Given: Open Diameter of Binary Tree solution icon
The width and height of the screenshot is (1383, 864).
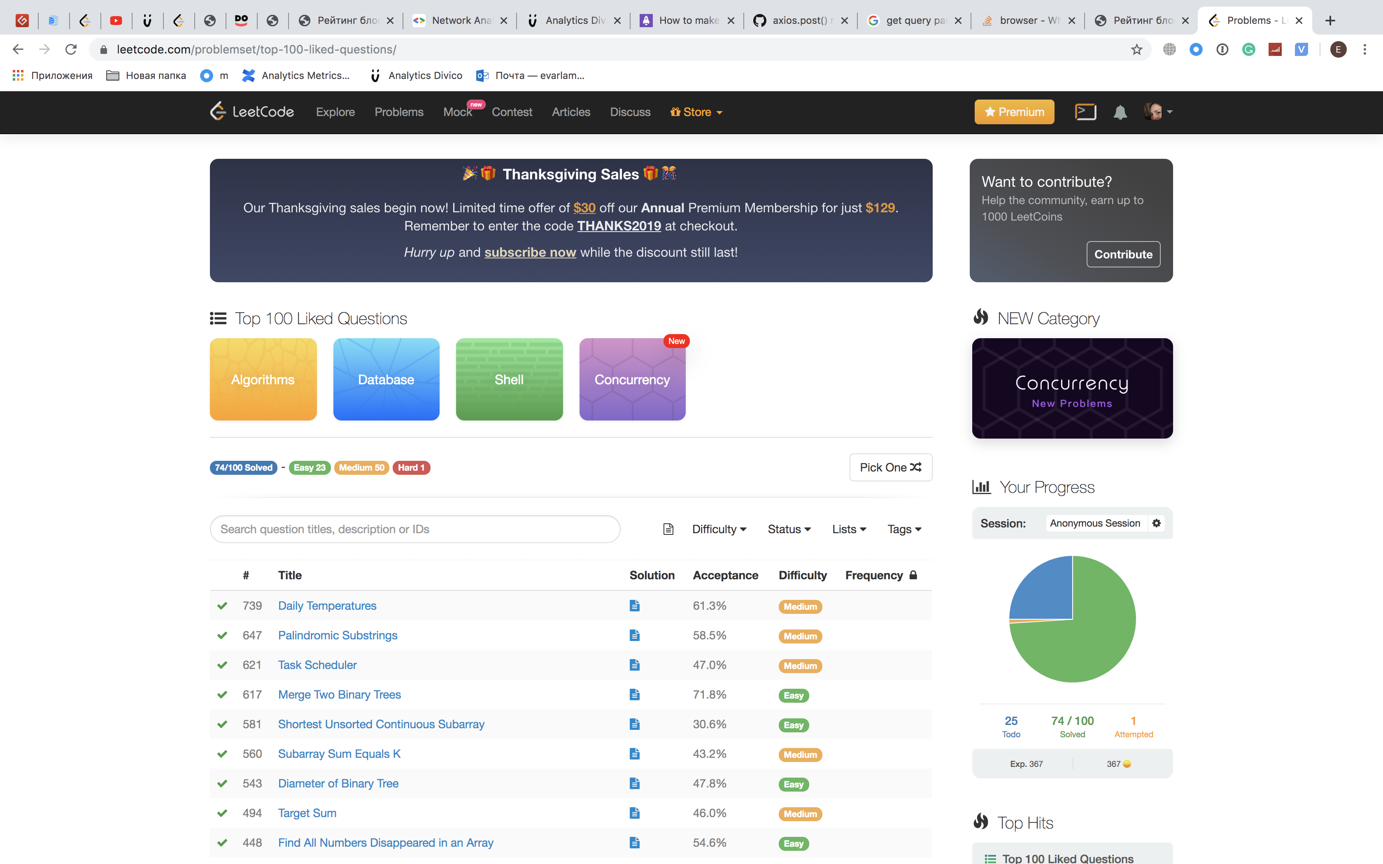Looking at the screenshot, I should (x=634, y=783).
